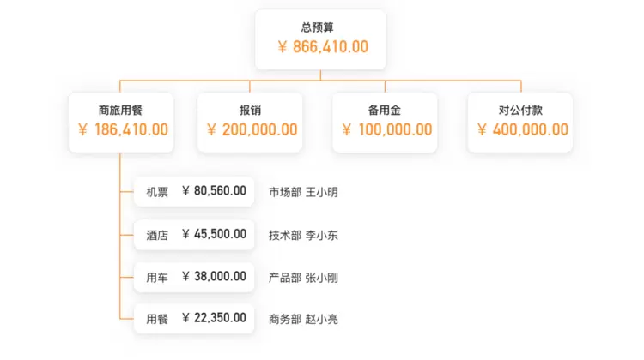Select the 对公付款 budget card title
644x360 pixels.
[x=520, y=111]
